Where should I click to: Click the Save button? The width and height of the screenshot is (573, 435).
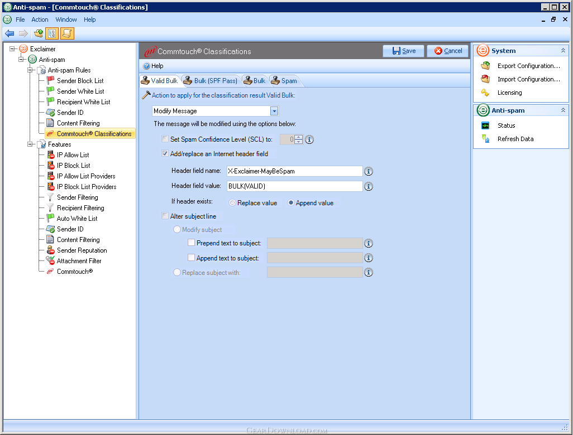pyautogui.click(x=403, y=51)
